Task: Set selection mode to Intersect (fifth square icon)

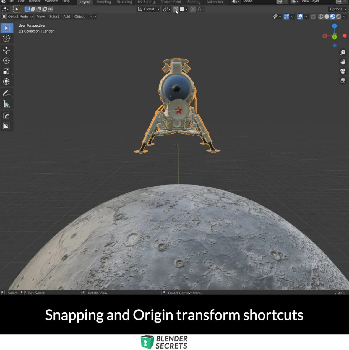Action: (51, 9)
